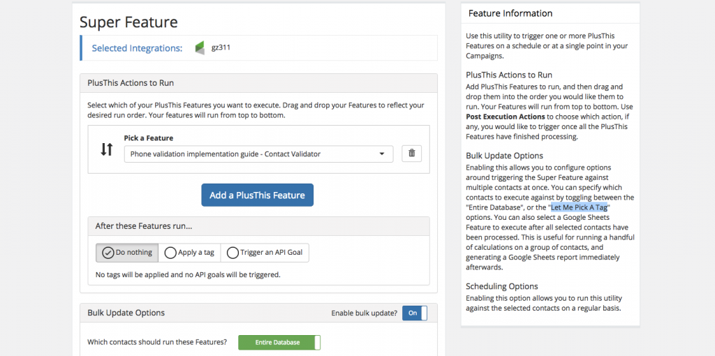The image size is (715, 356).
Task: Turn off the Enable bulk update switch
Action: click(x=415, y=313)
